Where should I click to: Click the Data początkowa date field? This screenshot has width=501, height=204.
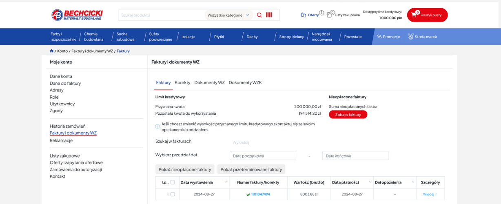(x=263, y=155)
